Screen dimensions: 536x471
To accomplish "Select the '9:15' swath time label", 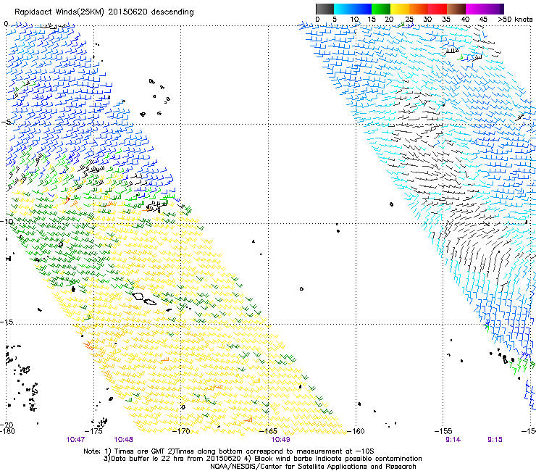I will [x=495, y=440].
